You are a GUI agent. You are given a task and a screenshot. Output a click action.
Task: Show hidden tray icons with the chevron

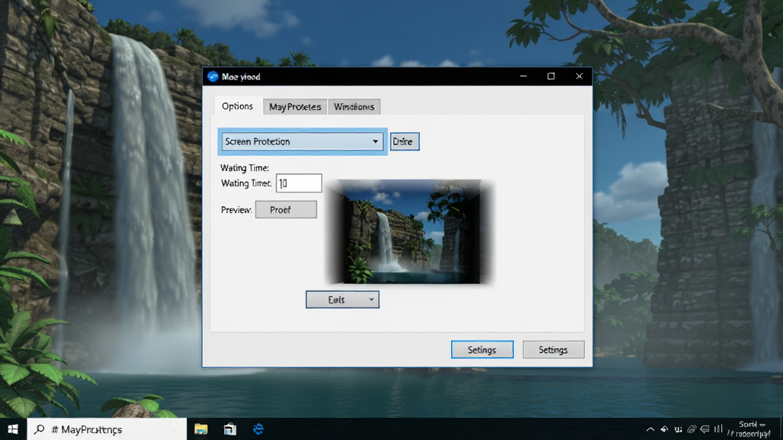650,429
